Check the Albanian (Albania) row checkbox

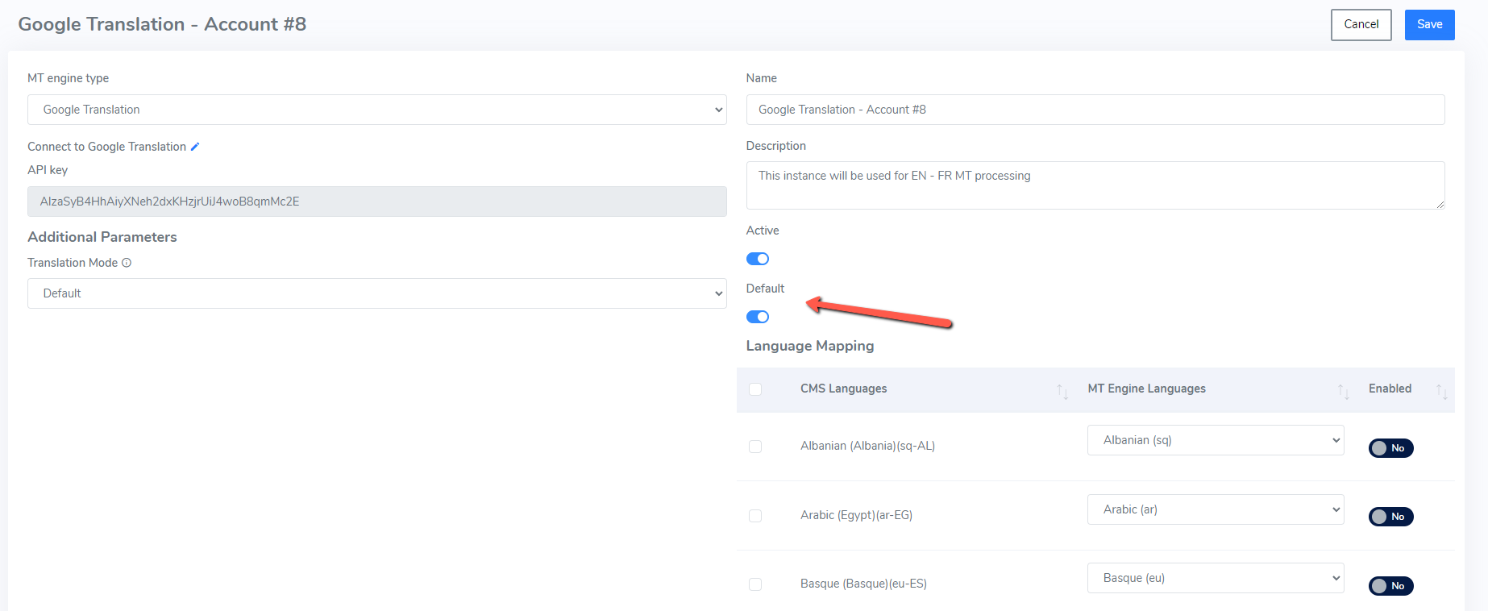[755, 447]
